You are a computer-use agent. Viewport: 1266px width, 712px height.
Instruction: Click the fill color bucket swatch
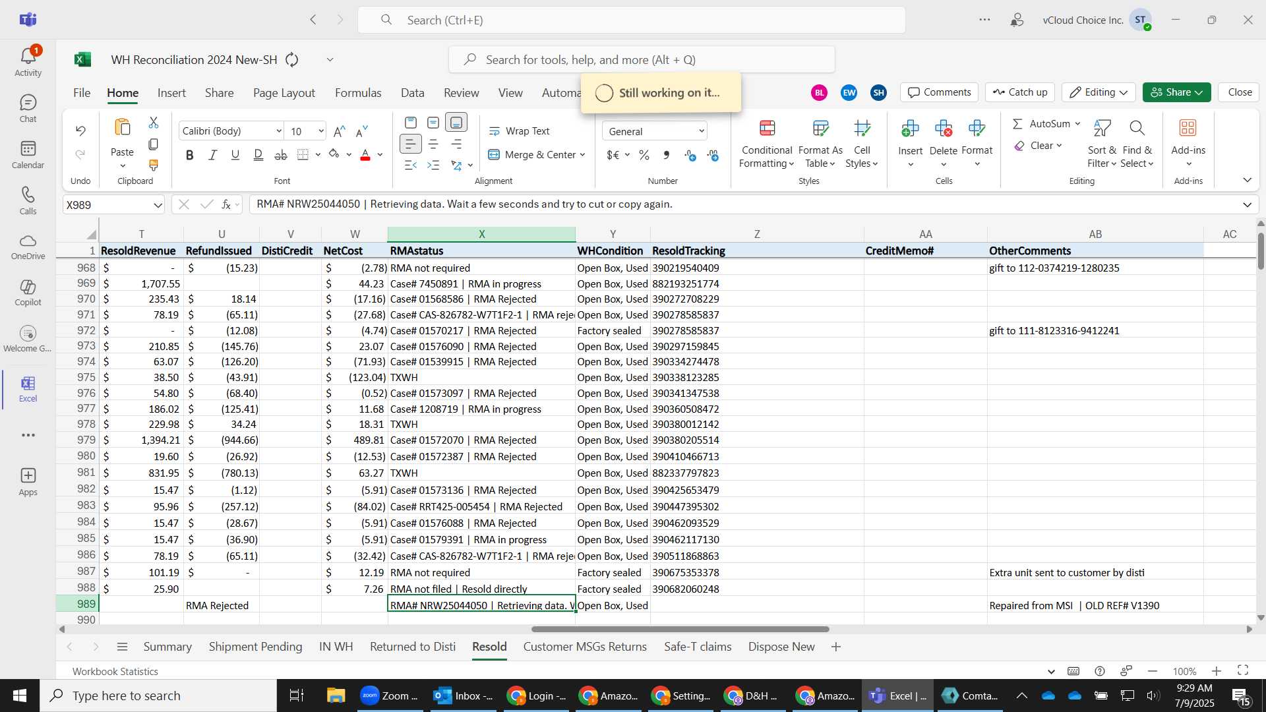(334, 155)
